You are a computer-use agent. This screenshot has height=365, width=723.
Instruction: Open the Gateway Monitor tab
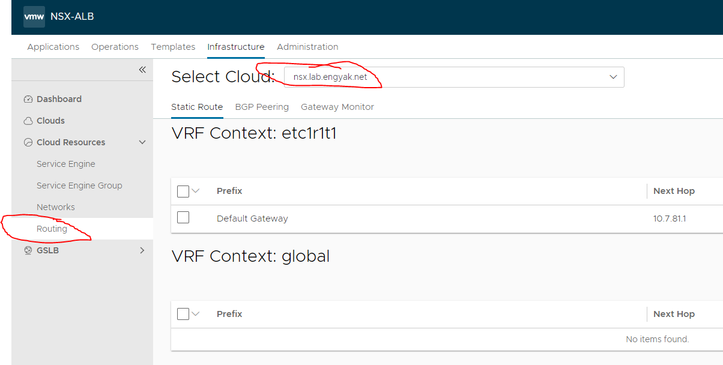point(337,107)
